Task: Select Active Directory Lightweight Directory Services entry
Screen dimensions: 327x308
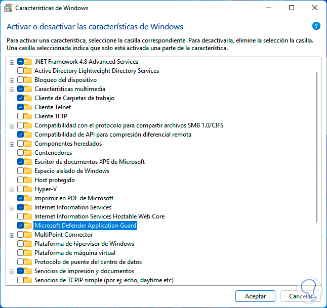Action: click(x=96, y=71)
